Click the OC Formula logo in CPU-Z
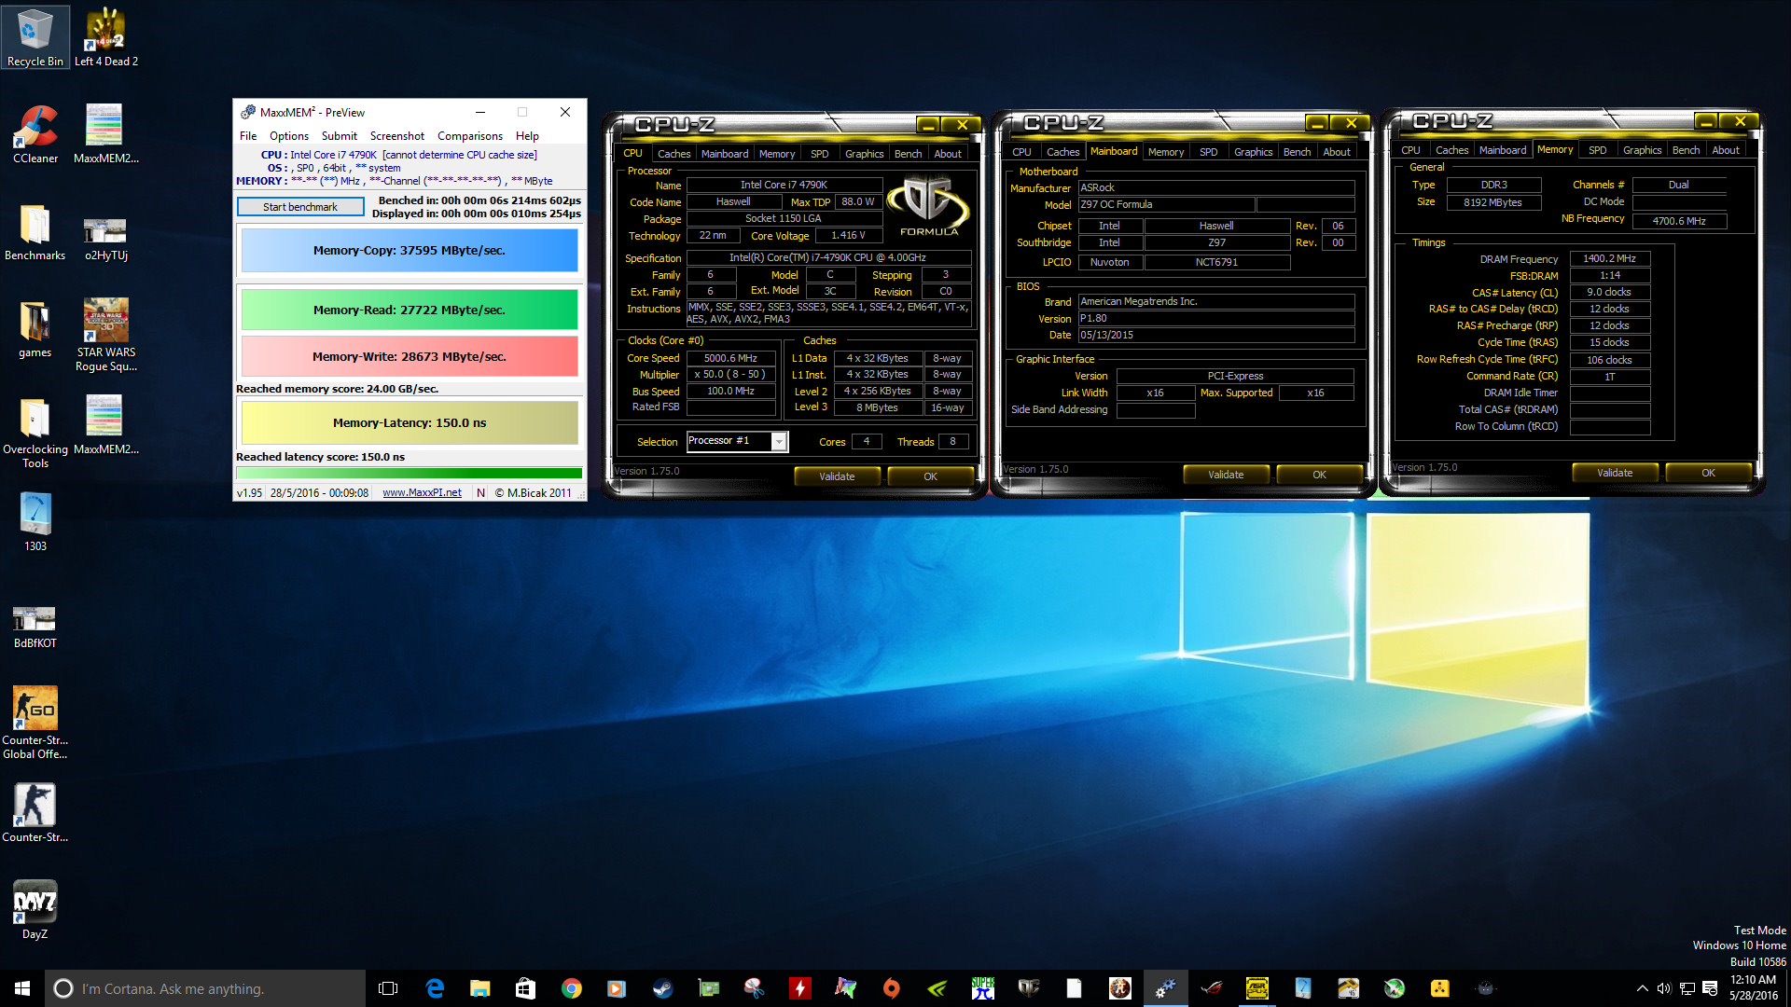The image size is (1791, 1007). tap(928, 207)
